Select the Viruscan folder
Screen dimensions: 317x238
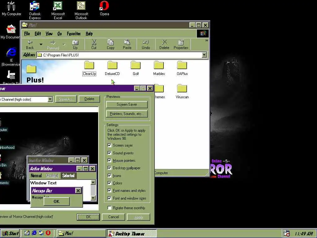coord(182,91)
